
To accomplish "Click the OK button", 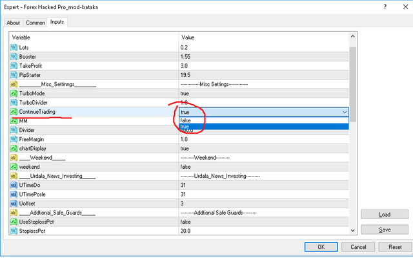I will tap(321, 247).
